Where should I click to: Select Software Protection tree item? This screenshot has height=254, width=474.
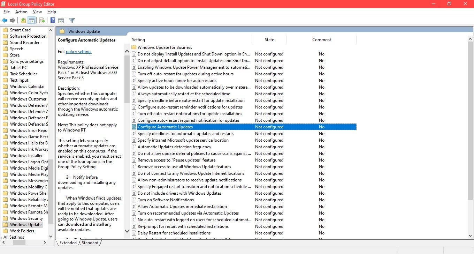tap(28, 36)
